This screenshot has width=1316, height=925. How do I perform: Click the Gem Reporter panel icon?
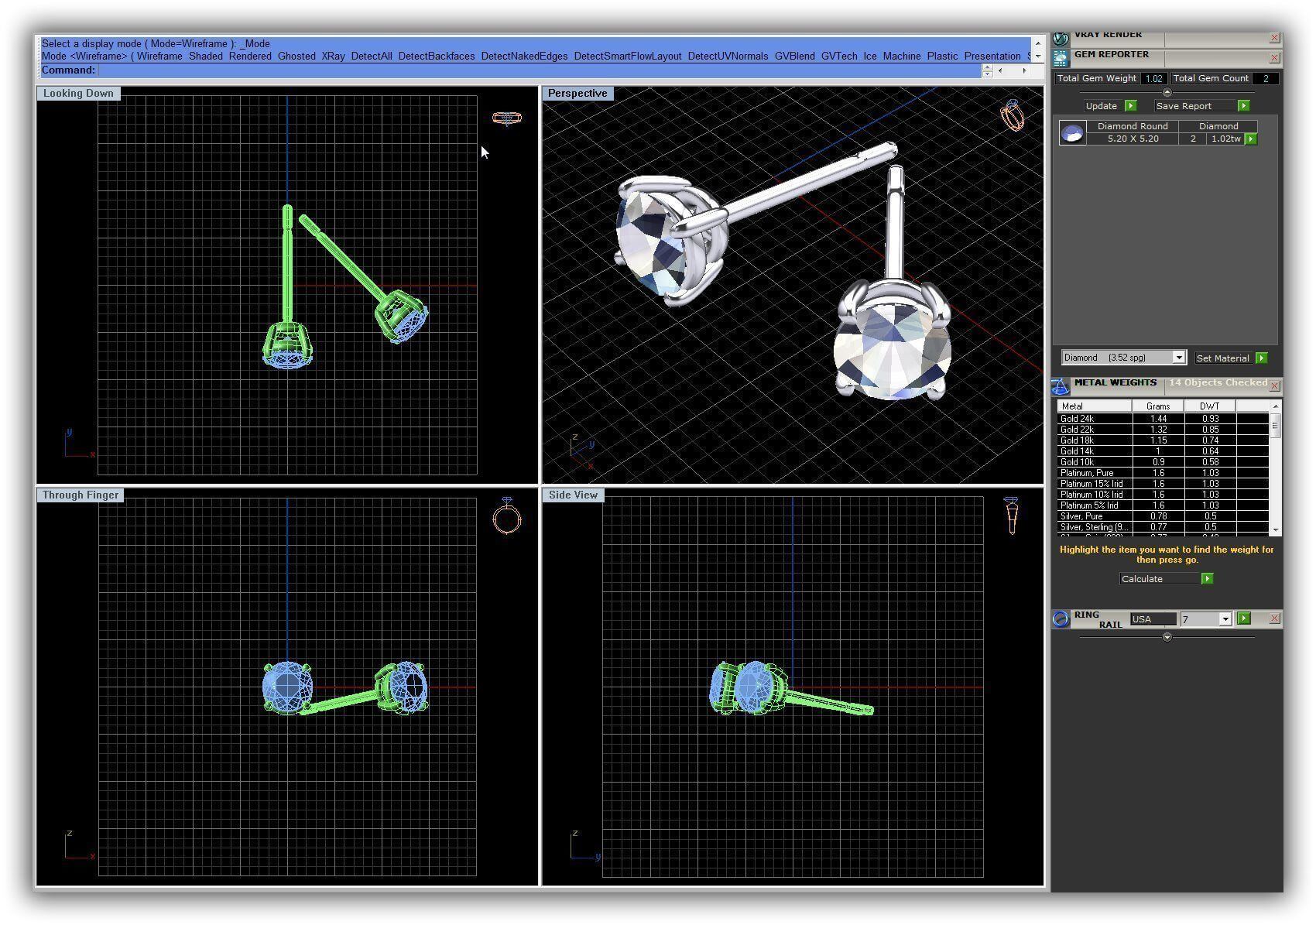[1061, 57]
